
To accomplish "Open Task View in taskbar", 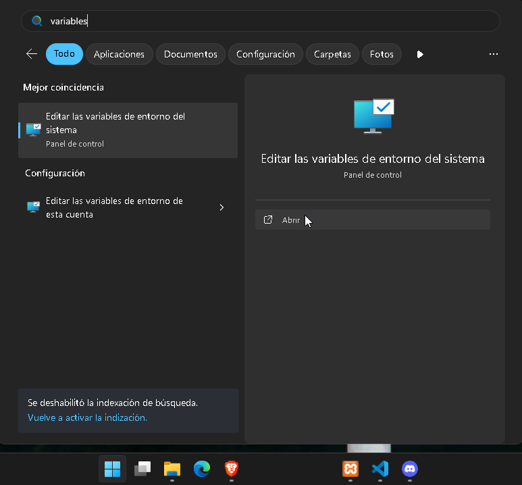I will tap(142, 469).
